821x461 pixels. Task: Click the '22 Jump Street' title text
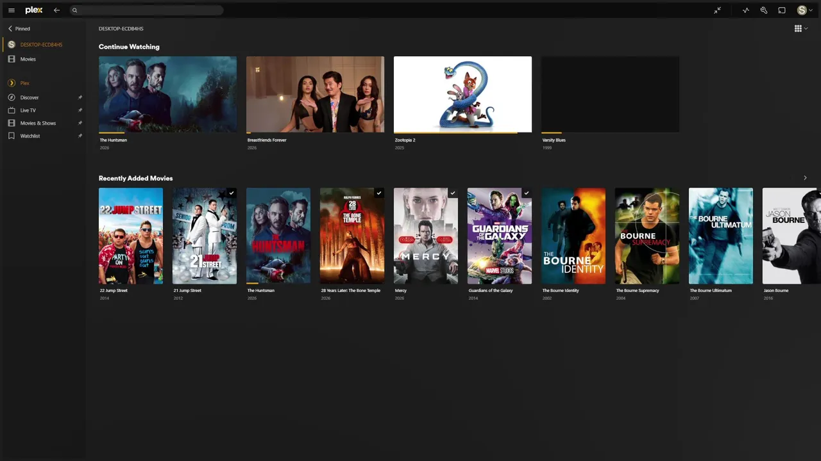click(x=114, y=291)
